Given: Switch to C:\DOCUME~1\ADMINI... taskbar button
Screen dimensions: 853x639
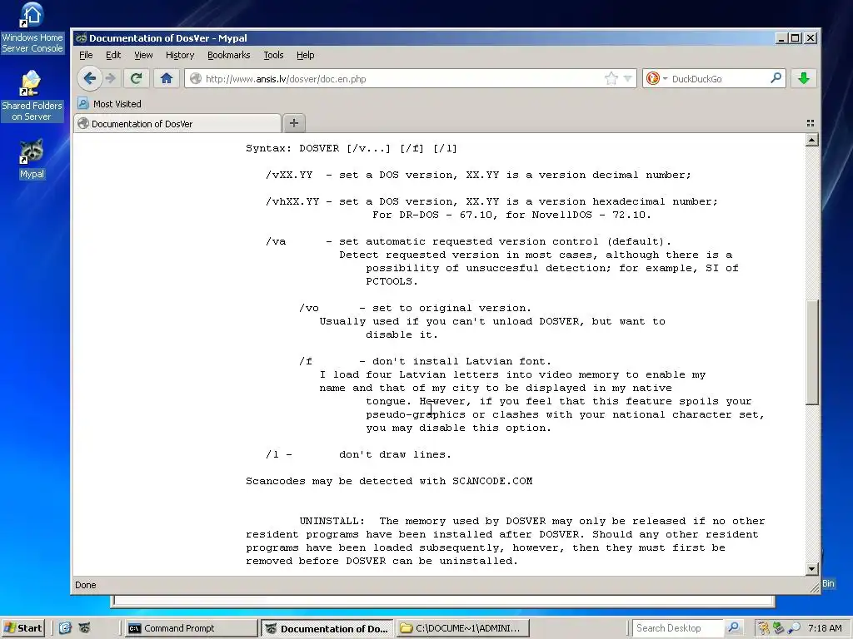Looking at the screenshot, I should [462, 628].
